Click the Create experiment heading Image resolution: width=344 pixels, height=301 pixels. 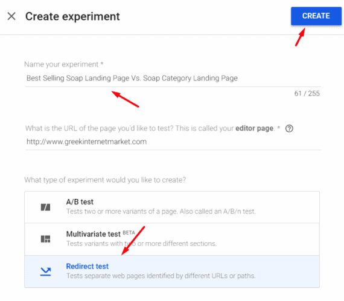coord(72,16)
